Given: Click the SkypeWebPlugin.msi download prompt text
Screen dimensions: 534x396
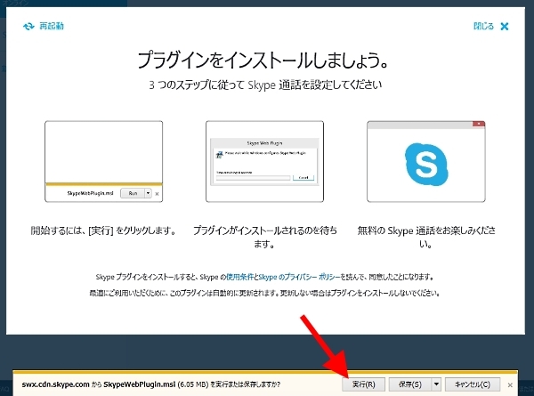Looking at the screenshot, I should point(151,384).
